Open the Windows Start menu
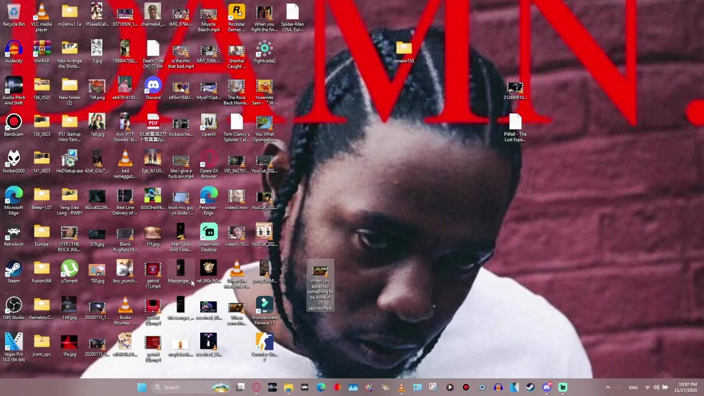 click(141, 387)
